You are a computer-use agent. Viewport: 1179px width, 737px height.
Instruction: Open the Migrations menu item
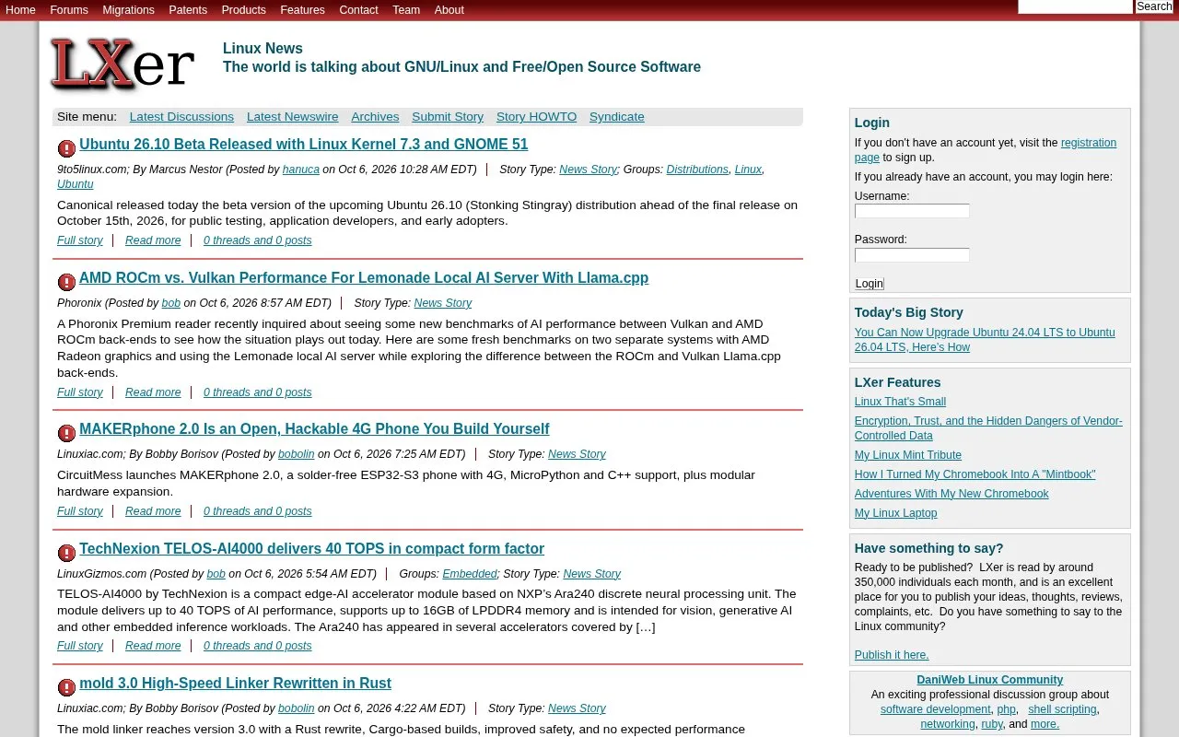coord(128,10)
